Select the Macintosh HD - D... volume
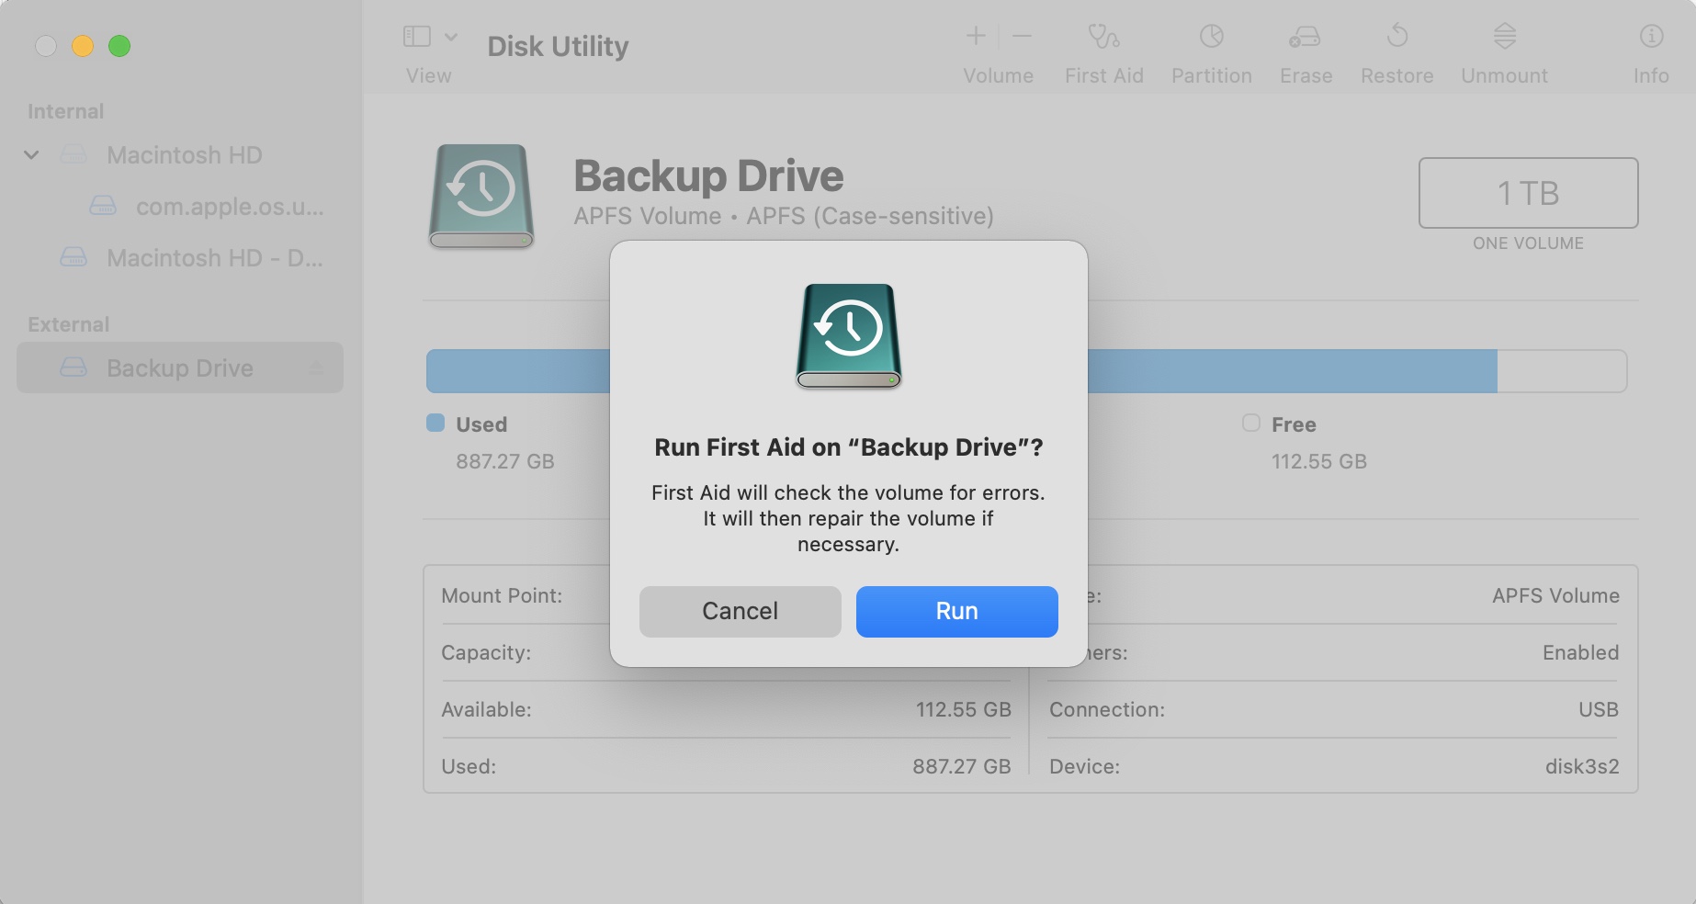 click(x=216, y=258)
